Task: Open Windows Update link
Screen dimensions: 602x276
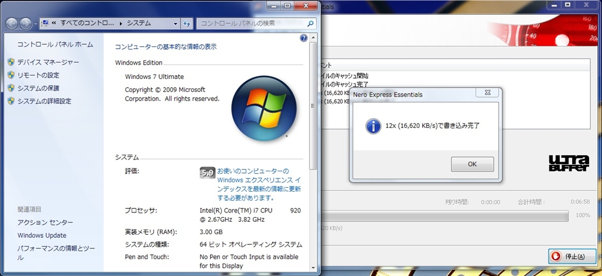Action: pos(42,235)
